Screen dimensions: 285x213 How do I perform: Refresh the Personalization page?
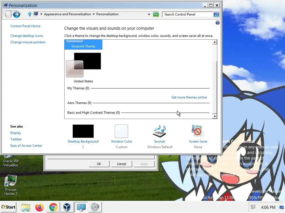[156, 14]
